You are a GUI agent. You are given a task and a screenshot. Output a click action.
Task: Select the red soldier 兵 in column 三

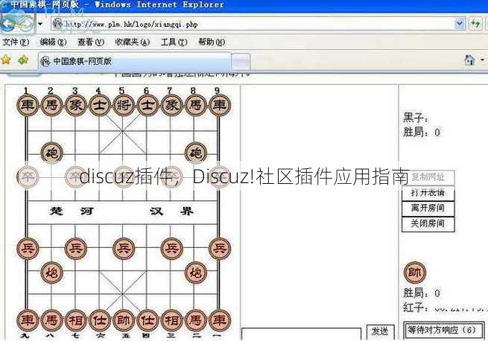(171, 249)
